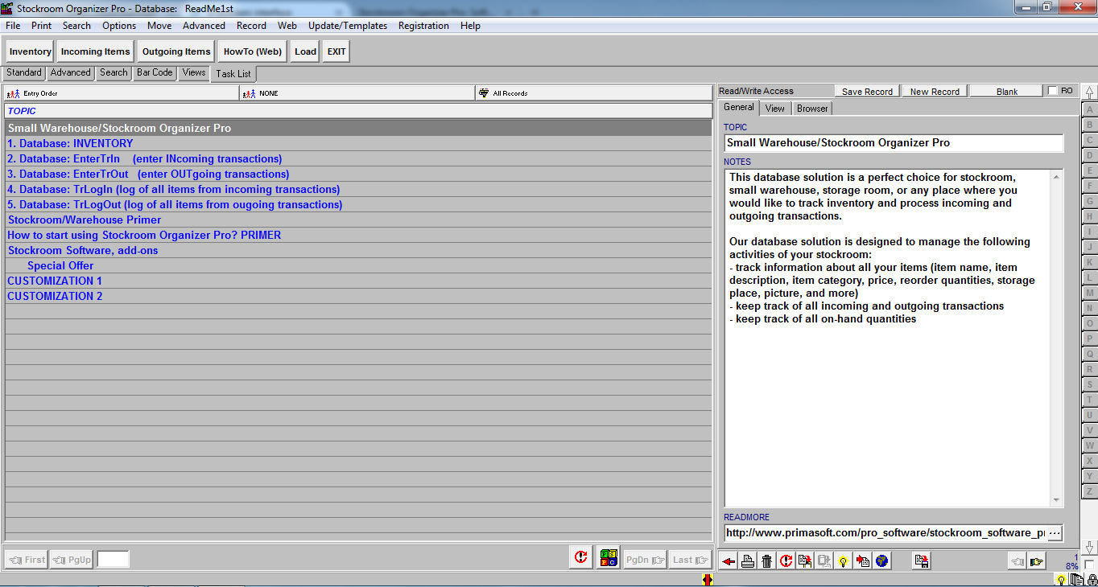1098x587 pixels.
Task: Click the refresh icon in record toolbar
Action: 786,561
